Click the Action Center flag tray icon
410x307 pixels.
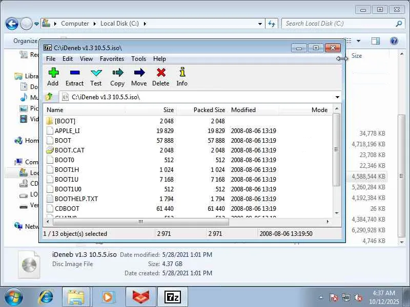coord(334,297)
